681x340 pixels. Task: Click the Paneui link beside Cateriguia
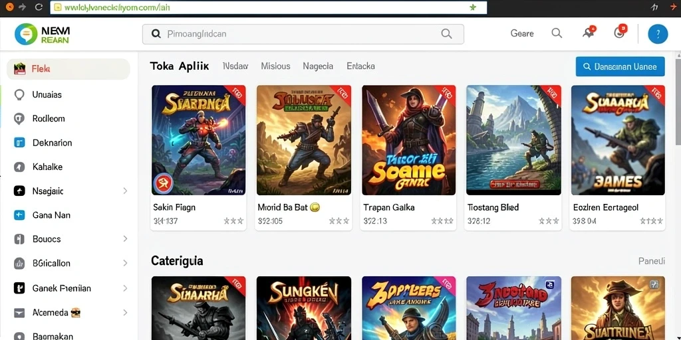(x=652, y=261)
